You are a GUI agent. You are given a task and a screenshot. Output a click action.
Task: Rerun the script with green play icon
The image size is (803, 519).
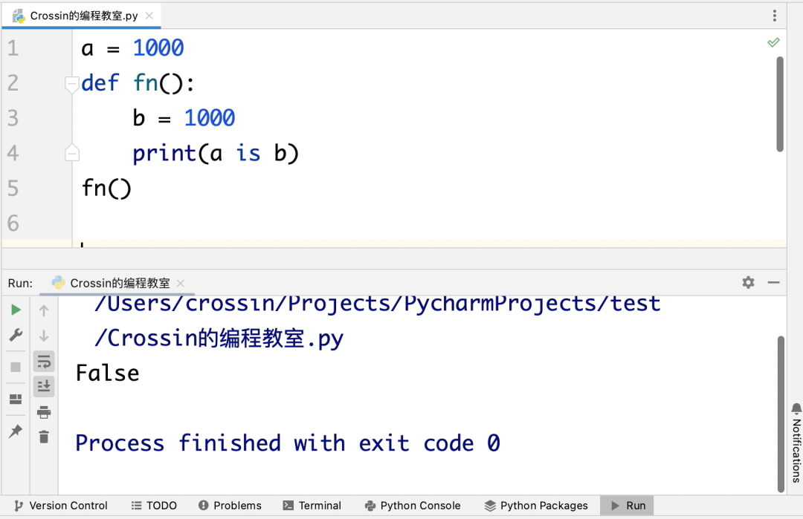coord(16,310)
